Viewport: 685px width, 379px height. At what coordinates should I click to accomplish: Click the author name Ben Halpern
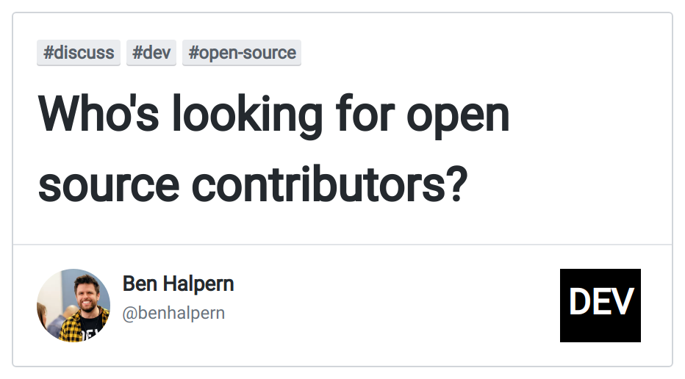(178, 284)
